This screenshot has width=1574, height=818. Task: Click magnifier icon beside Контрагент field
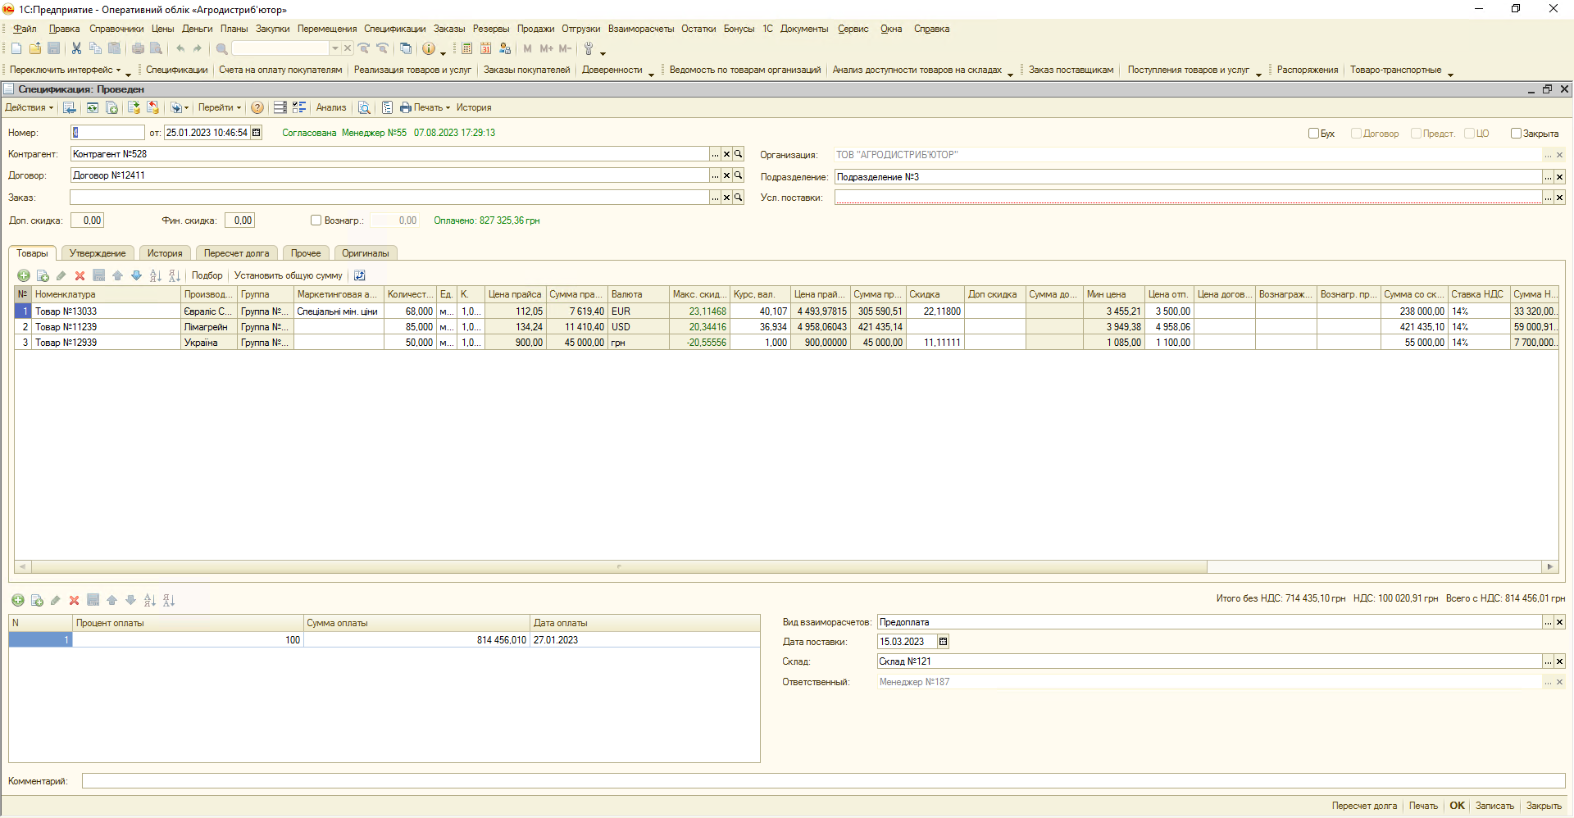click(x=739, y=154)
